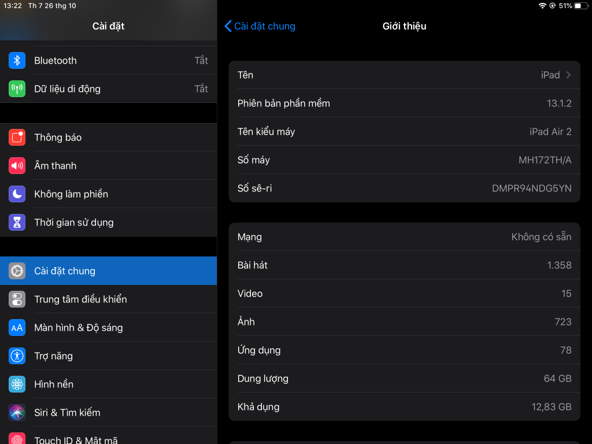
Task: Open Trợ năng settings
Action: click(x=108, y=356)
